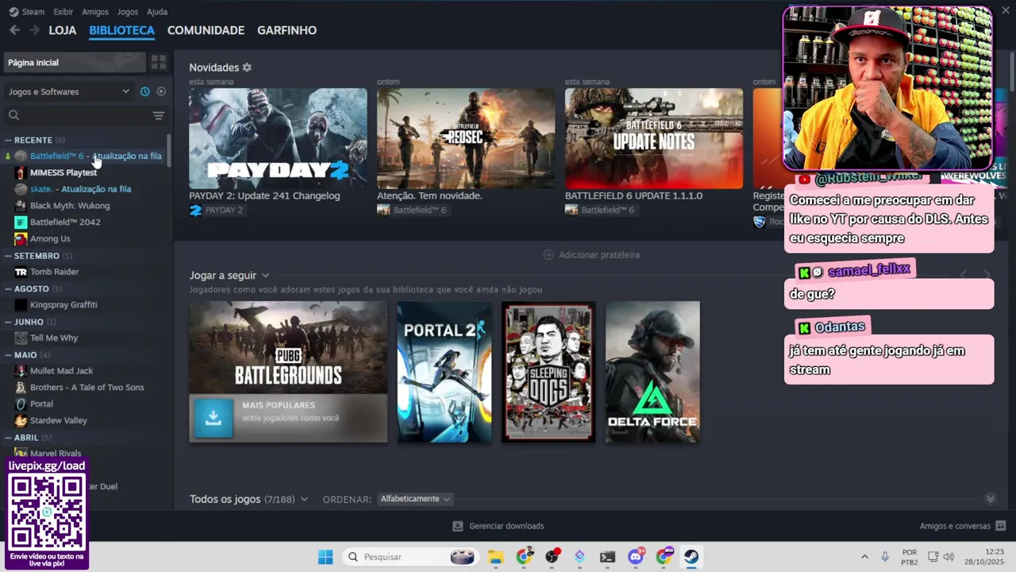The image size is (1016, 572).
Task: Switch to grid collection view icon
Action: coord(159,62)
